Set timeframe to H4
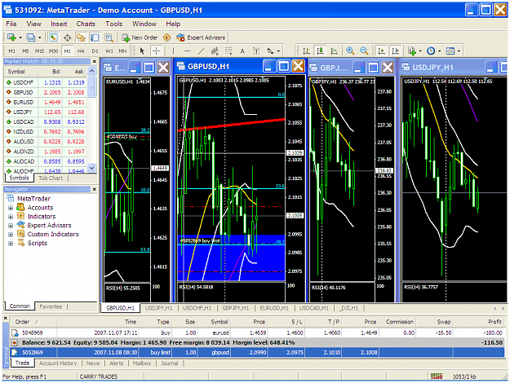Image resolution: width=510 pixels, height=383 pixels. click(x=81, y=51)
